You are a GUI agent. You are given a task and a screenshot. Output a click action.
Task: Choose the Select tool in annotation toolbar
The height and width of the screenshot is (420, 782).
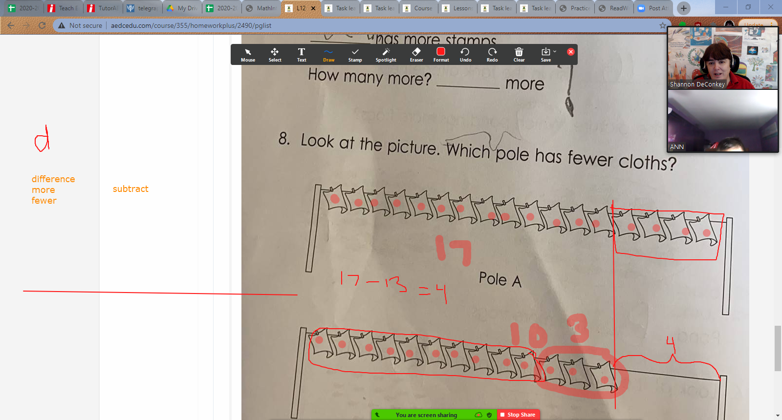275,55
